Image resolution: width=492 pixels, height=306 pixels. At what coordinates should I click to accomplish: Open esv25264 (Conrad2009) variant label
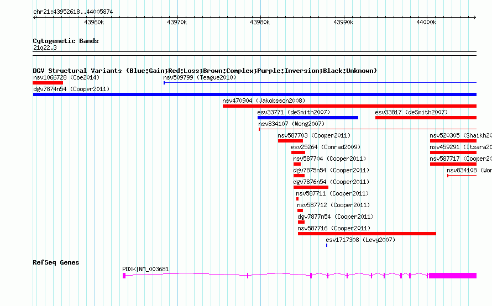(326, 147)
